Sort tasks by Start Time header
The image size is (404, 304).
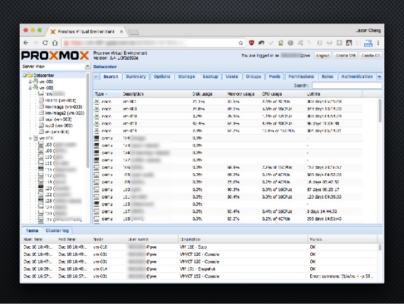pyautogui.click(x=39, y=239)
